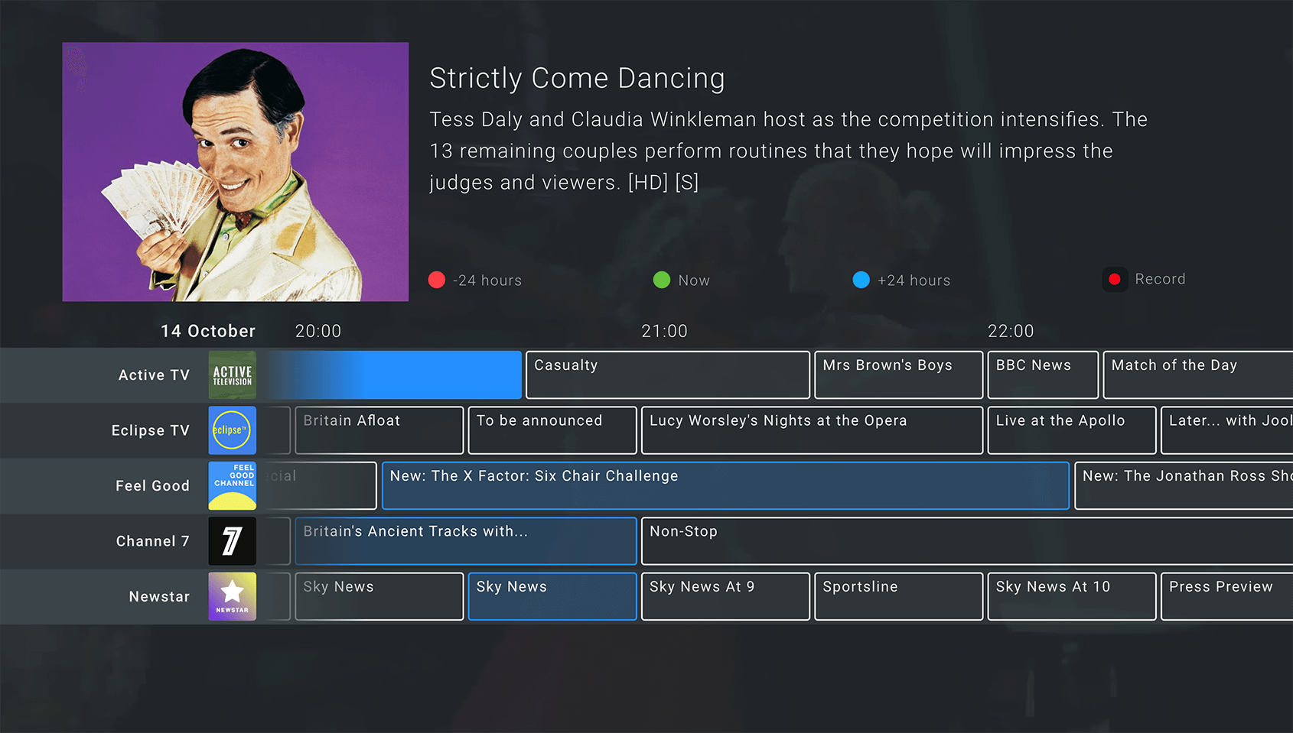Select the highlighted blue Active TV programme
This screenshot has height=733, width=1293.
394,375
